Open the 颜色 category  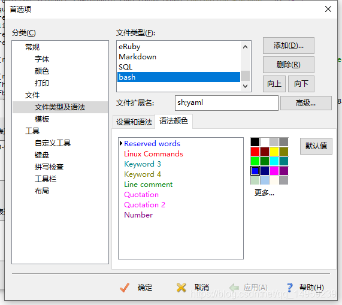[42, 71]
